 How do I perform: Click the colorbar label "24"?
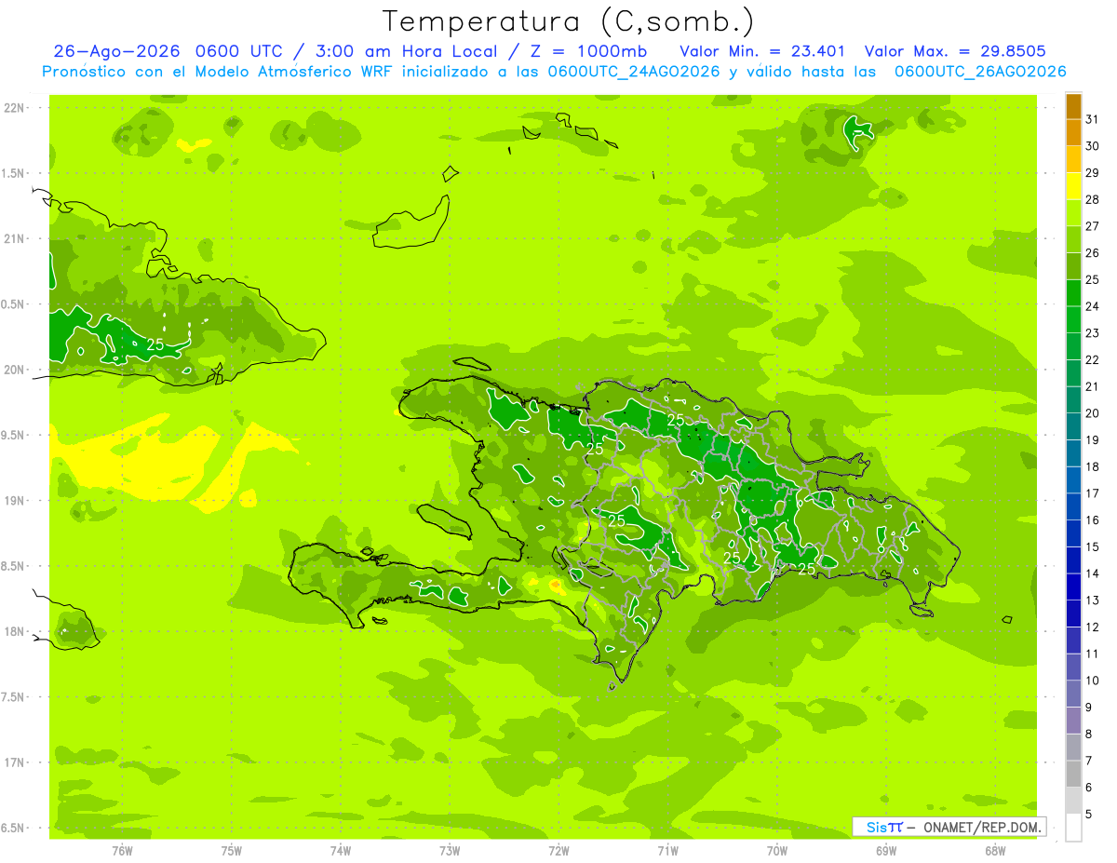coord(1093,306)
